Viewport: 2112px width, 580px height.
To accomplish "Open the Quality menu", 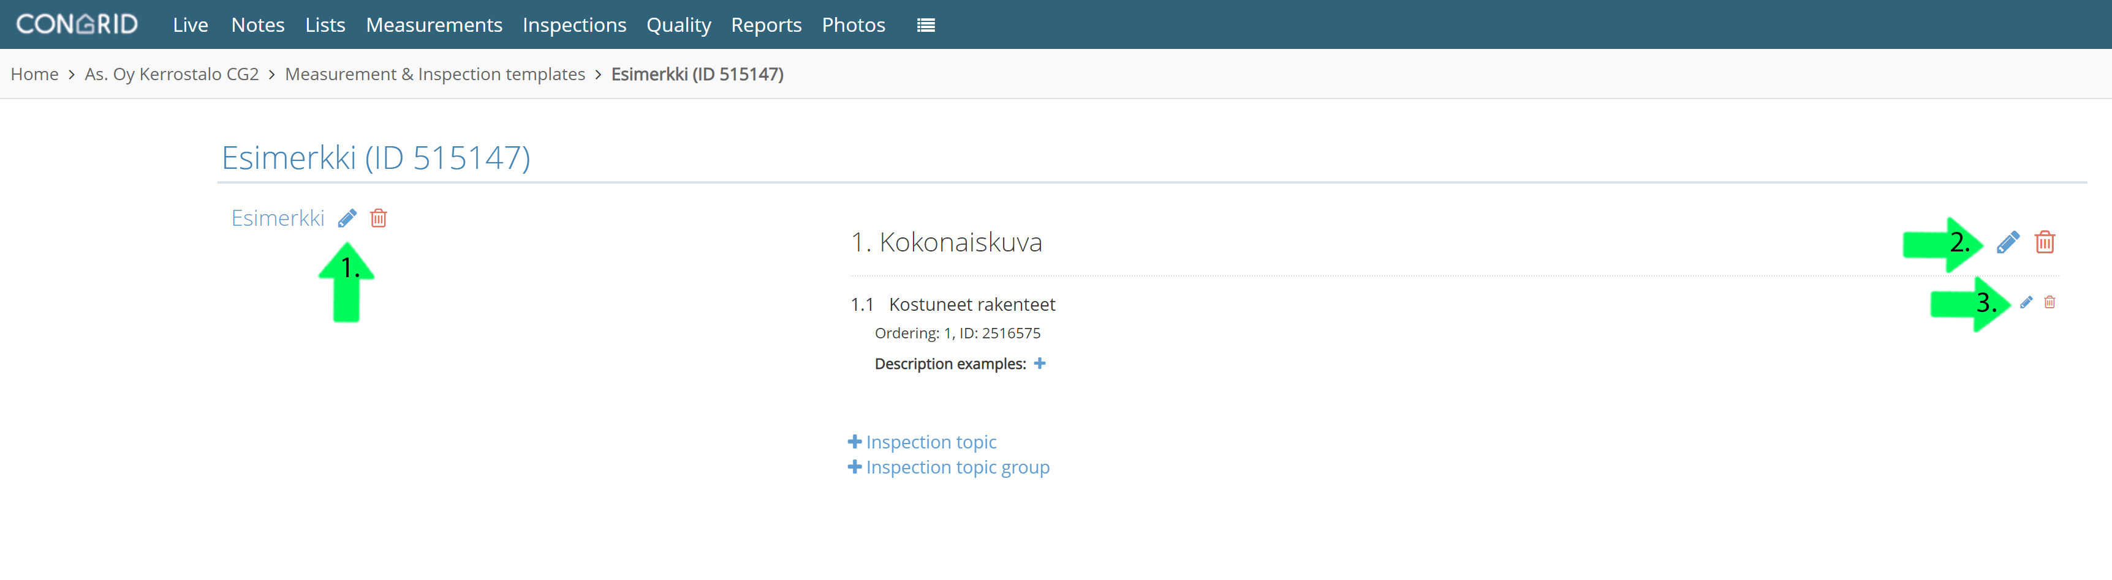I will coord(678,26).
